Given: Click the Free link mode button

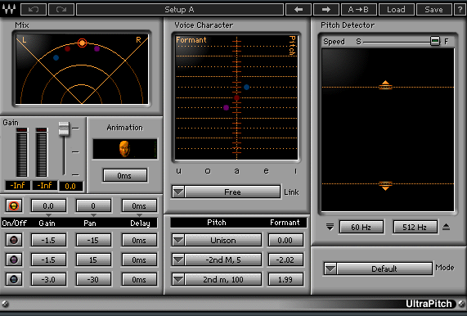Looking at the screenshot, I should (232, 192).
